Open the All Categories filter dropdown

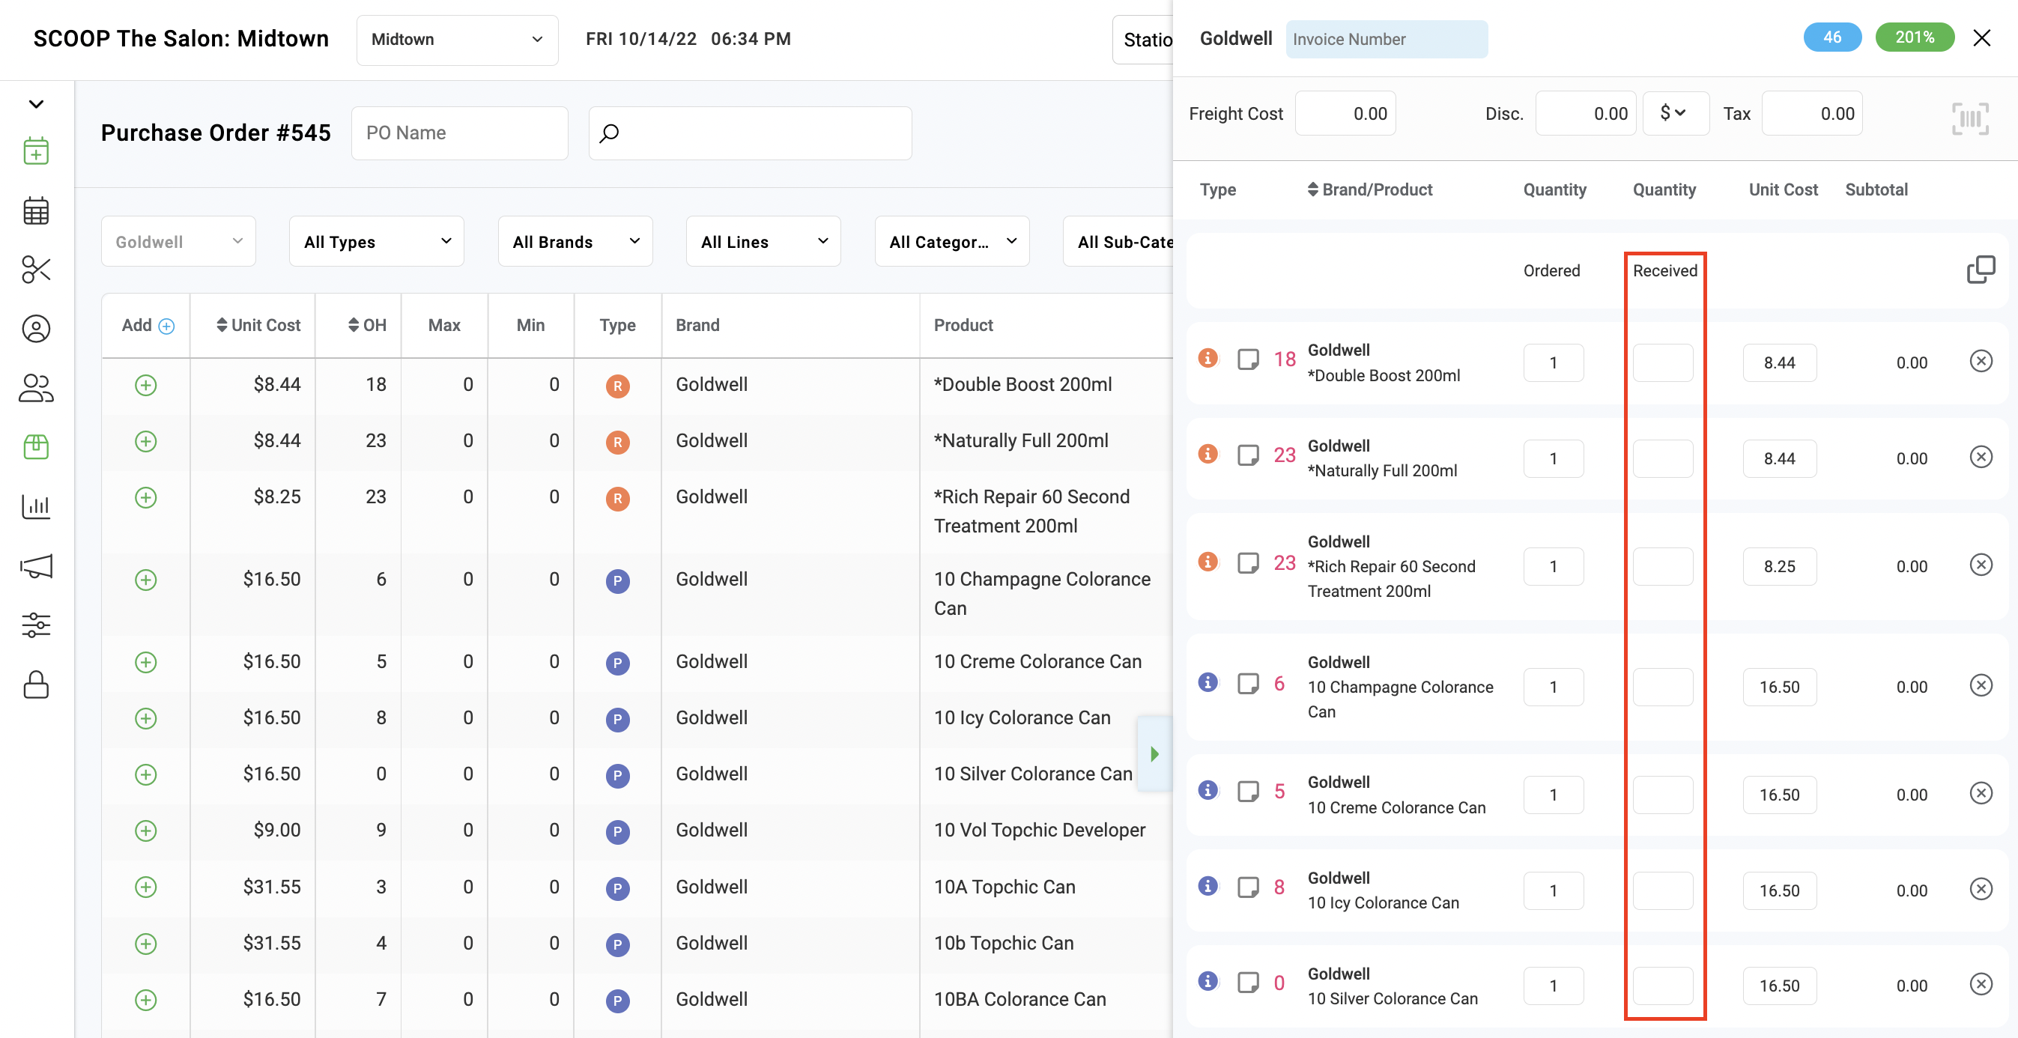click(x=952, y=242)
